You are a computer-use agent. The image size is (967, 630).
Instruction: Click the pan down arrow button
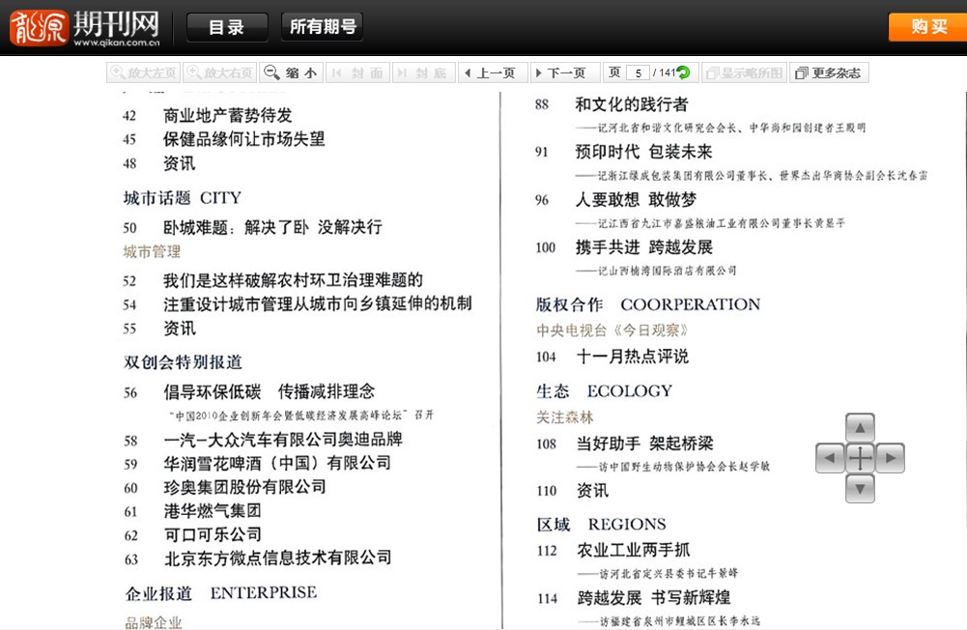860,488
